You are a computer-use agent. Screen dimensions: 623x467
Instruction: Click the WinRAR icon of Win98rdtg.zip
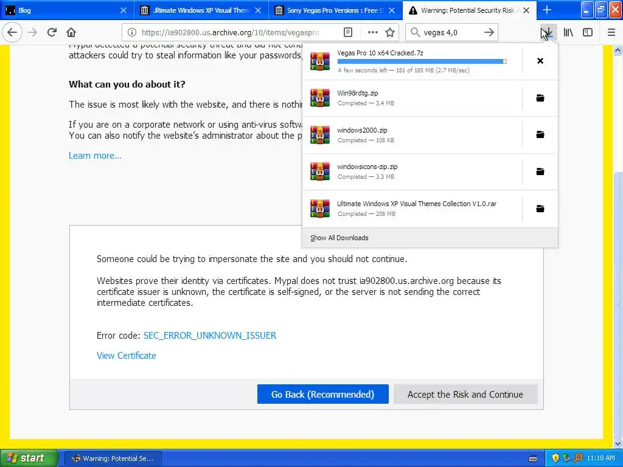pos(320,98)
